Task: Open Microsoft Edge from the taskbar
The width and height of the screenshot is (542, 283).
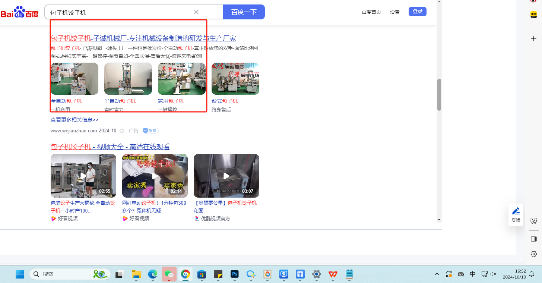Action: [153, 274]
